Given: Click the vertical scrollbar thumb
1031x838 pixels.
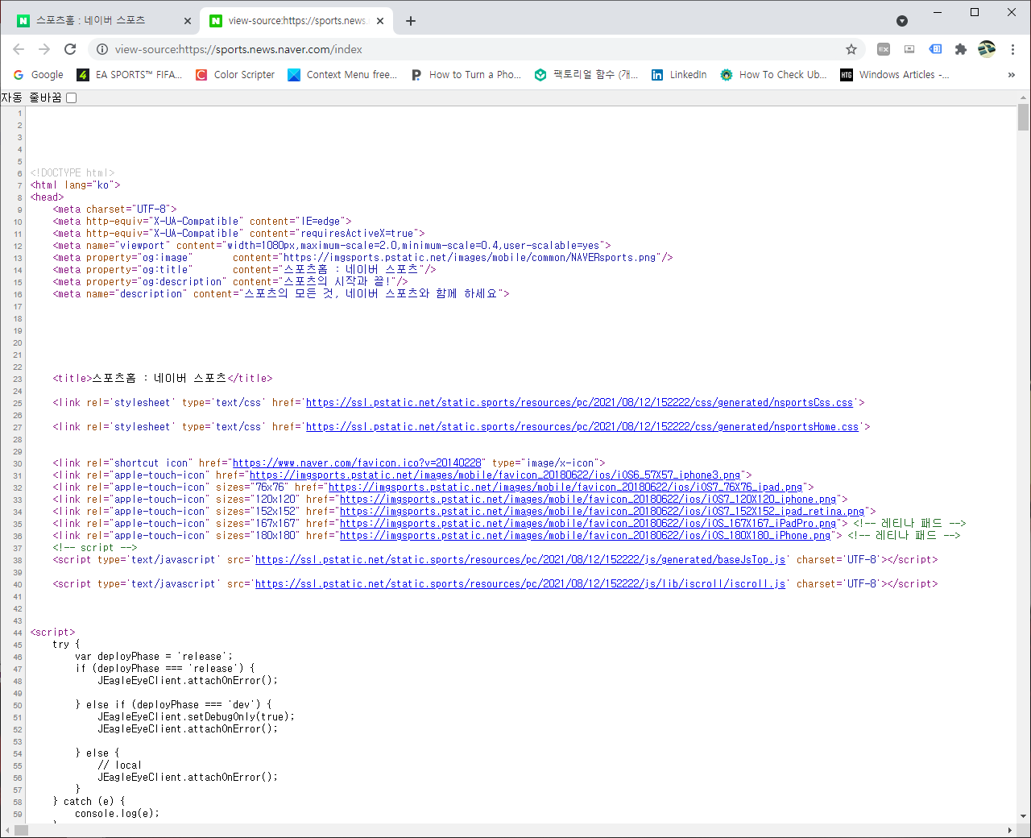Looking at the screenshot, I should point(1023,118).
